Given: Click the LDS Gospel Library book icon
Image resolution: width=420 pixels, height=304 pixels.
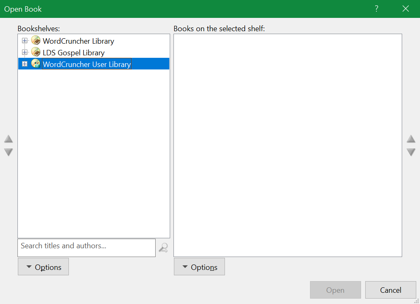Looking at the screenshot, I should tap(36, 52).
